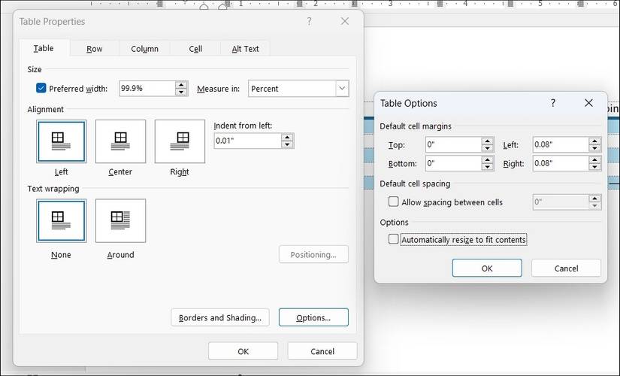Switch to the Cell tab

coord(195,49)
